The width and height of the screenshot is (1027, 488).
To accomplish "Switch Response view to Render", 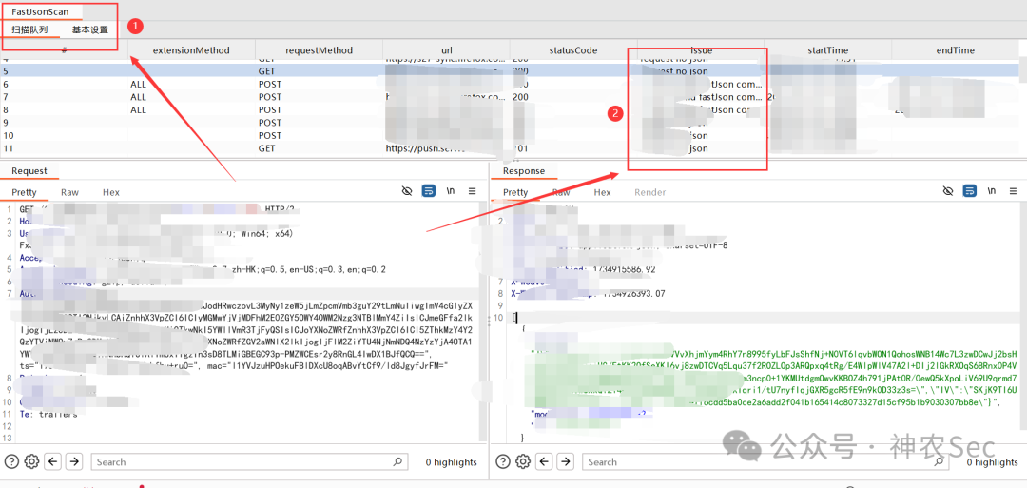I will (x=649, y=192).
